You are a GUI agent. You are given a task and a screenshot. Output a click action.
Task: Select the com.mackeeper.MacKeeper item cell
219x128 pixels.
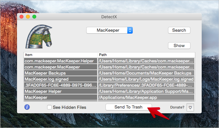coord(61,67)
